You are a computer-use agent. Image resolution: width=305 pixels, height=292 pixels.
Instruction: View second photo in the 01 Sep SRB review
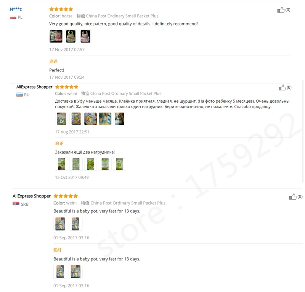pos(75,224)
